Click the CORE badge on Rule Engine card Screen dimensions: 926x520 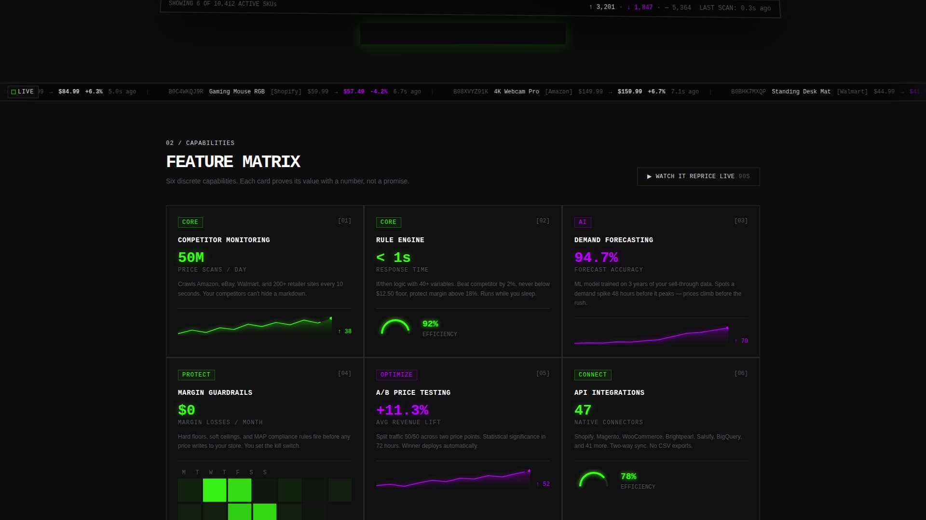(x=388, y=222)
